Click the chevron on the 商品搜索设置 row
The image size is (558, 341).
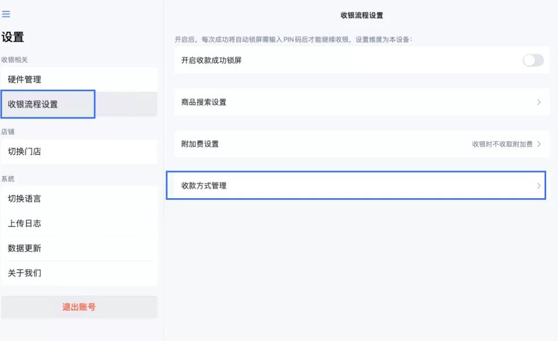click(539, 102)
